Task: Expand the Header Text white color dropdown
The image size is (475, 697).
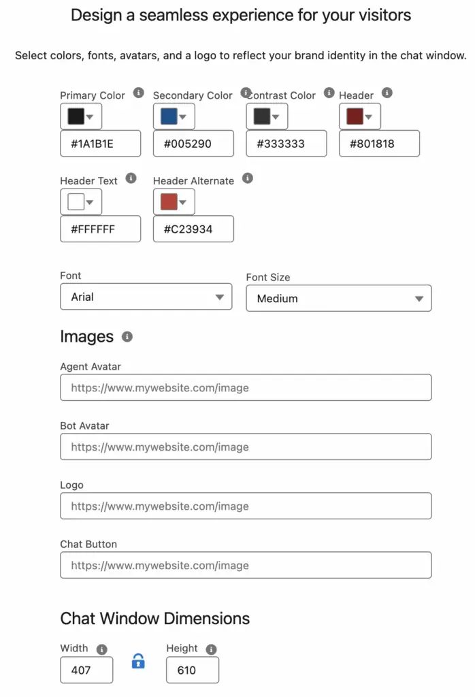Action: pos(81,201)
